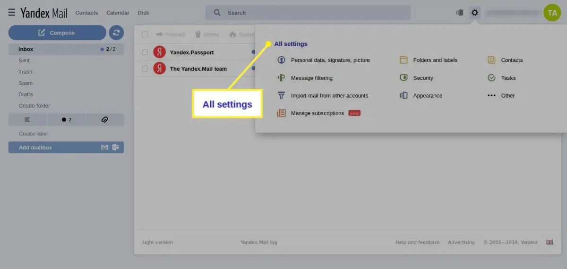Open Message filtering settings
The height and width of the screenshot is (269, 567).
(312, 78)
